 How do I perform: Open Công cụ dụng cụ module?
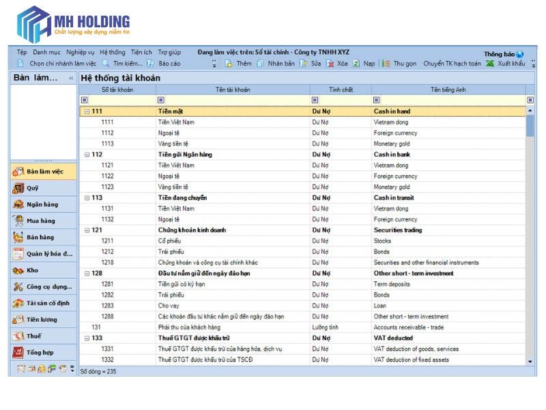coord(44,286)
